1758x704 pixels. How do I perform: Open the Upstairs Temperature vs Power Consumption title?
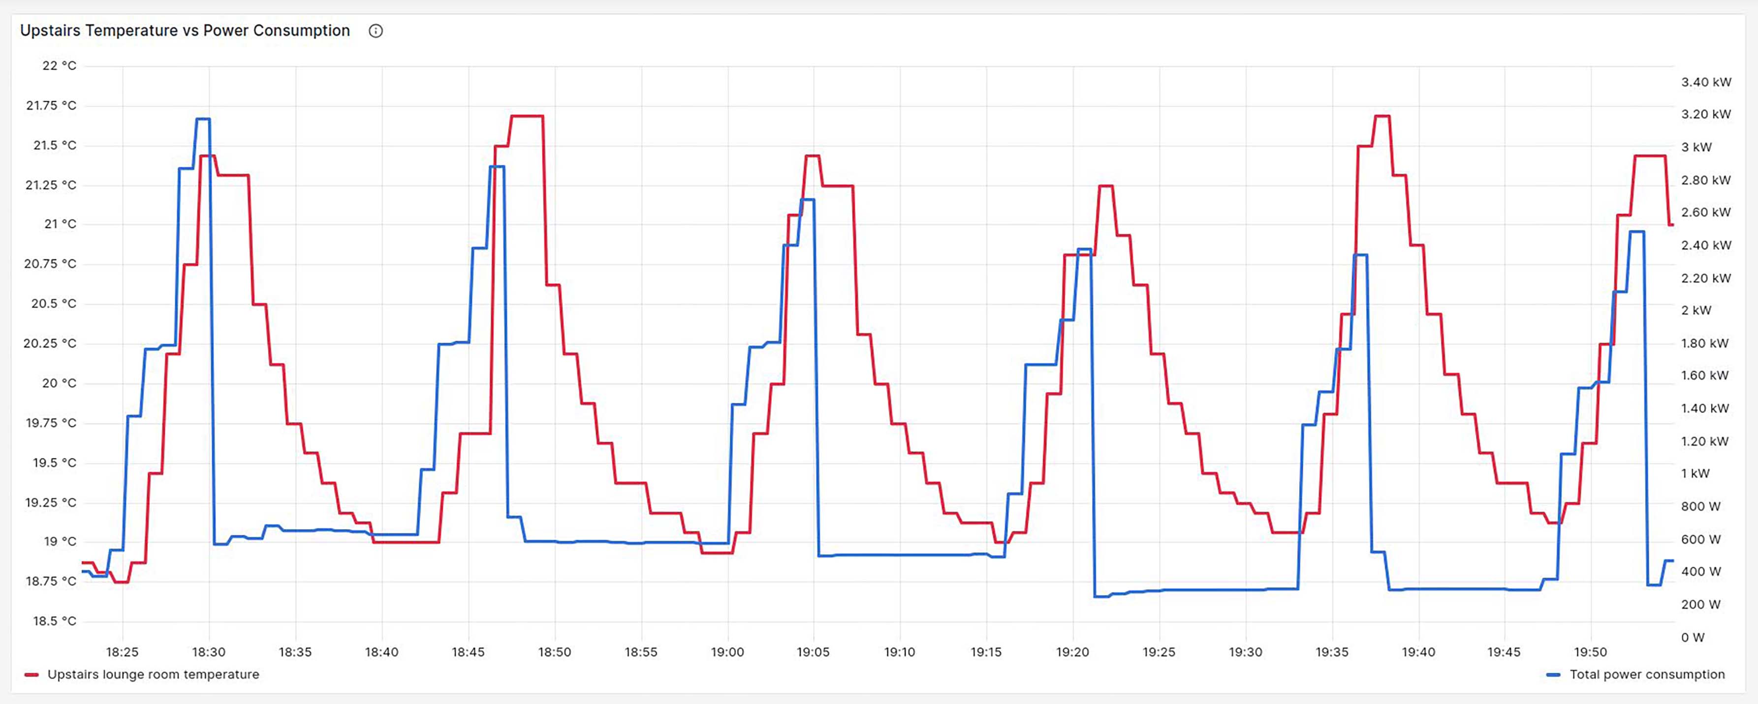tap(185, 31)
